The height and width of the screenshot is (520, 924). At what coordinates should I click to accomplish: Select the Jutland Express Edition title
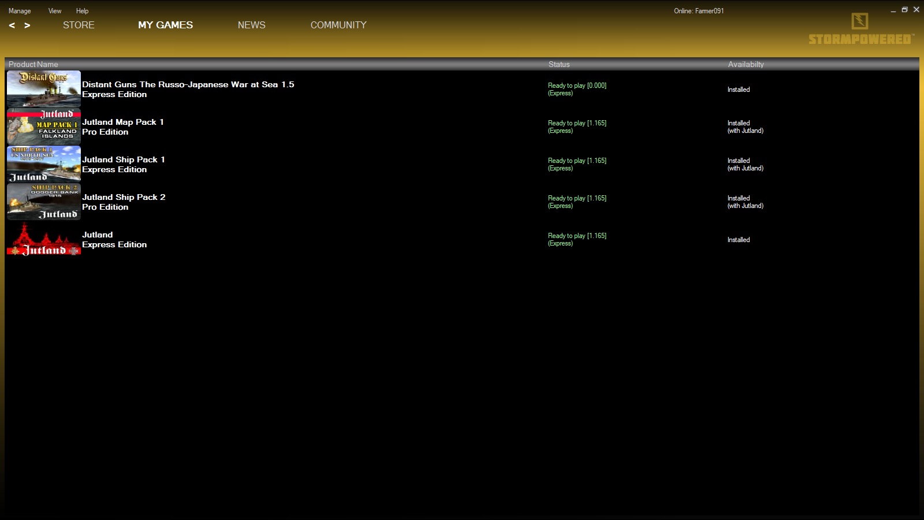point(114,240)
